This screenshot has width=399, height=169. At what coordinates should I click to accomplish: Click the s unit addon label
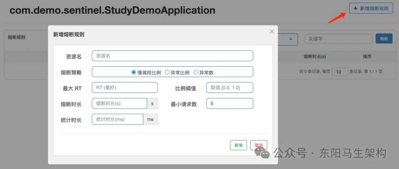click(x=153, y=103)
